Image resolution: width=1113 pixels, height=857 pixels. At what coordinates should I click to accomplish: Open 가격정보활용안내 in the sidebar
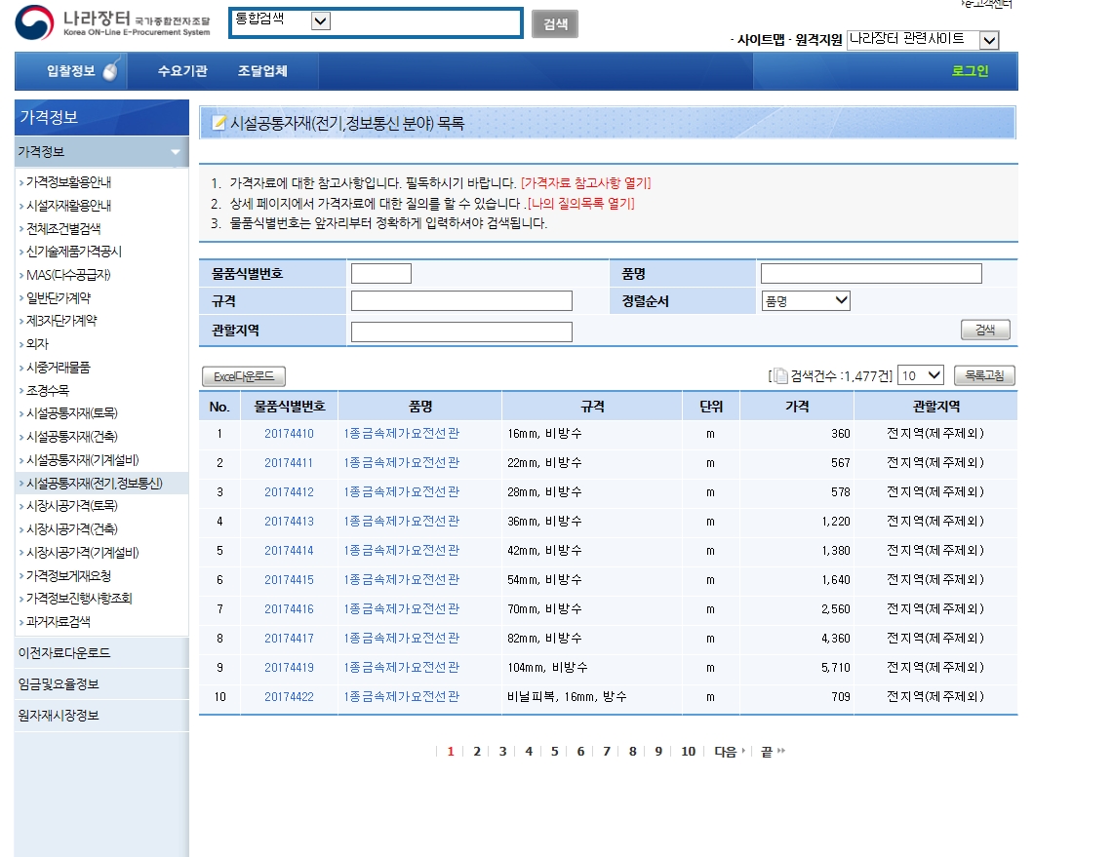(x=68, y=182)
